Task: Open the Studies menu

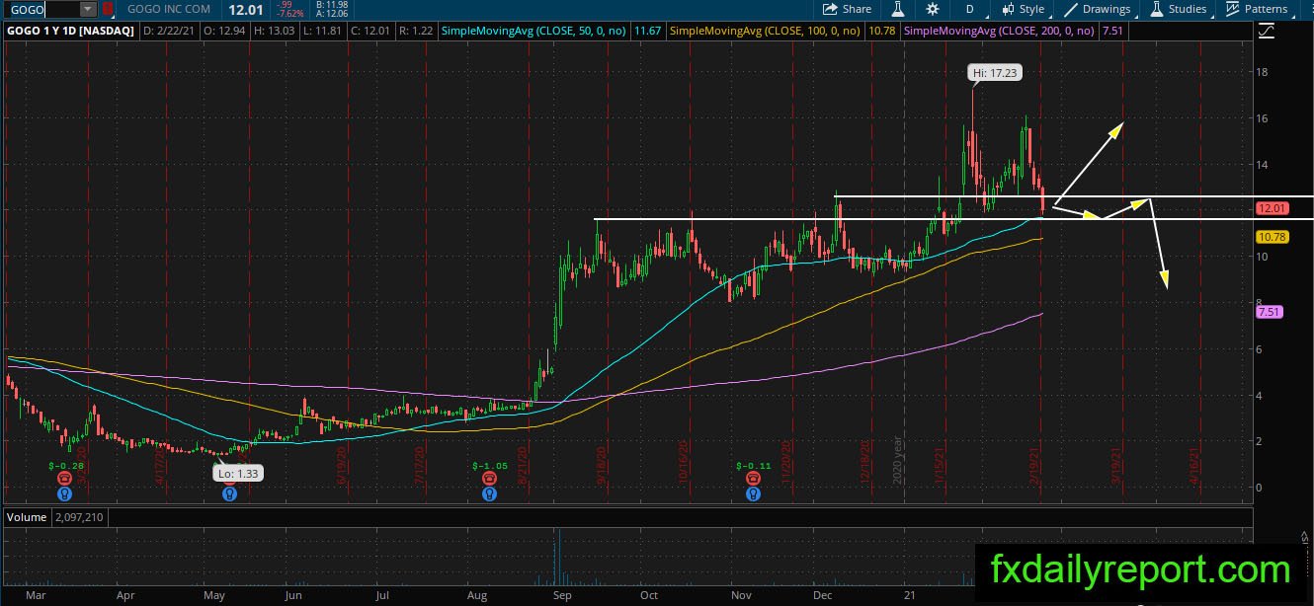Action: coord(1178,9)
